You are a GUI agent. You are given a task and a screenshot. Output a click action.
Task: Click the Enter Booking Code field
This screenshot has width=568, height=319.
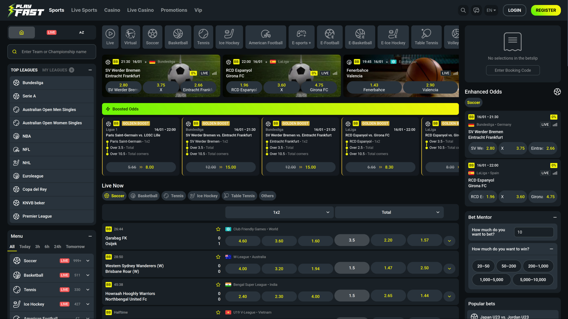coord(513,70)
